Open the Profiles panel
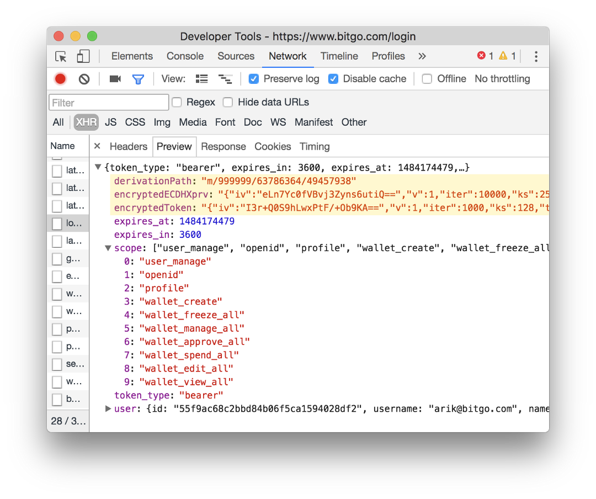596x499 pixels. [388, 56]
